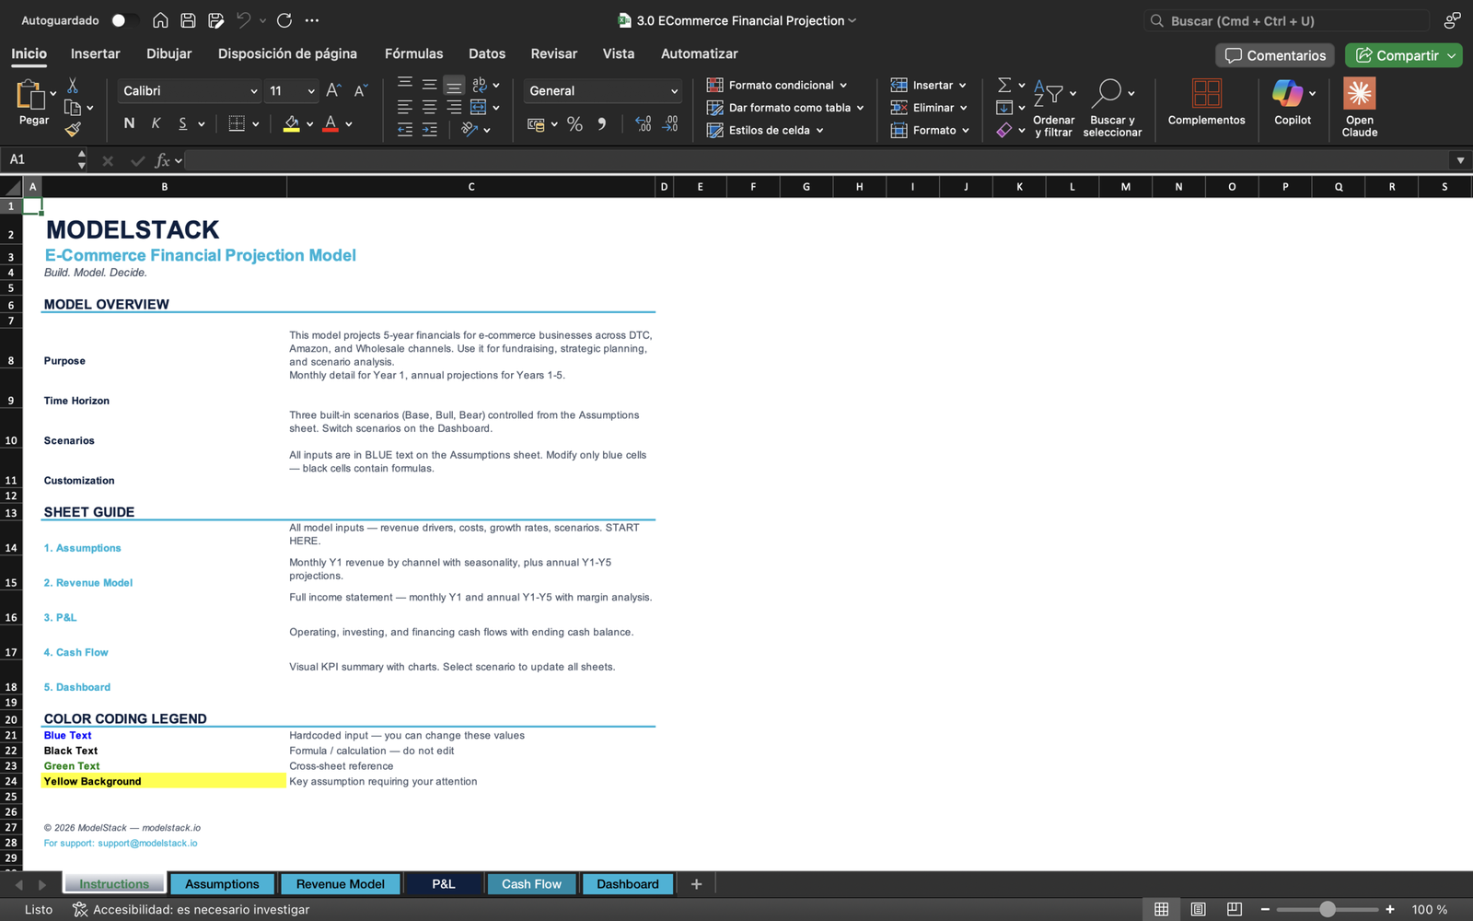
Task: Click the AutoSum sigma icon
Action: pos(1004,85)
